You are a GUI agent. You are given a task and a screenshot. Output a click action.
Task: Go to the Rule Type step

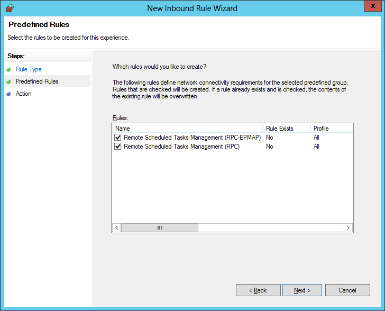coord(29,69)
